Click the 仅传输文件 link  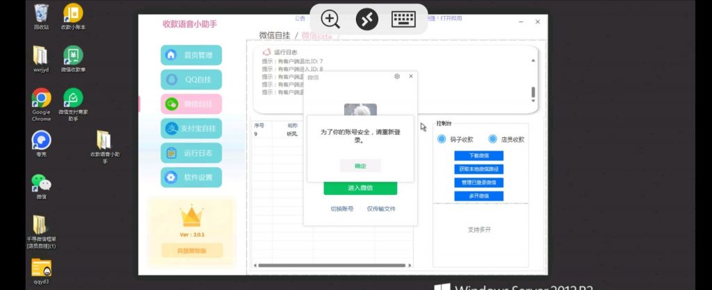pos(381,209)
